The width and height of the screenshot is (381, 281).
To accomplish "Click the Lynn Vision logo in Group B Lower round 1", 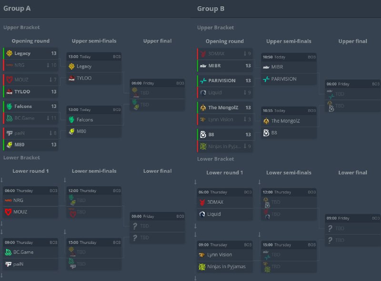I will click(x=202, y=255).
